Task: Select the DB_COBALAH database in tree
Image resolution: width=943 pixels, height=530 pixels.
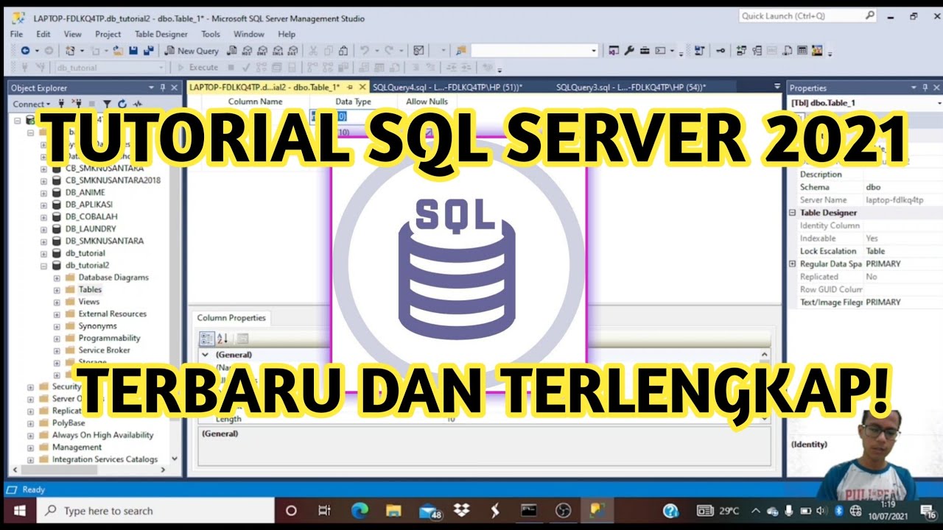Action: click(91, 216)
